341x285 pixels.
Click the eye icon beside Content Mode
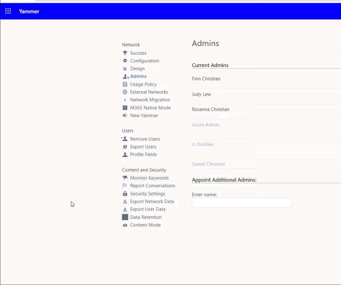tap(125, 225)
